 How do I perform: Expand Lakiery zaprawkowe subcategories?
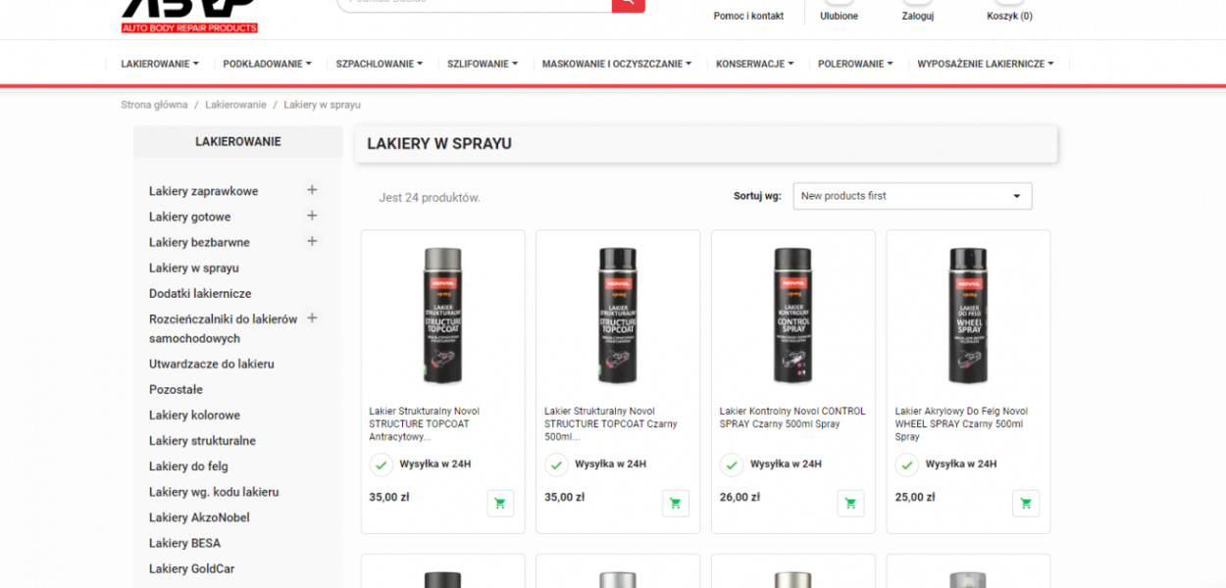312,190
